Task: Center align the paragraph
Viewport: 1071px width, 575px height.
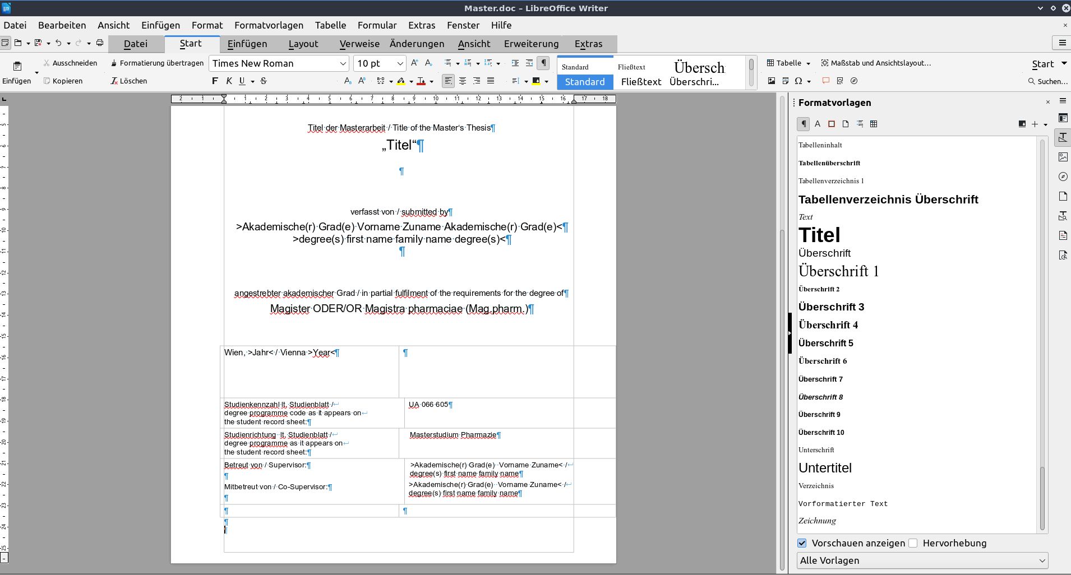Action: [x=463, y=81]
